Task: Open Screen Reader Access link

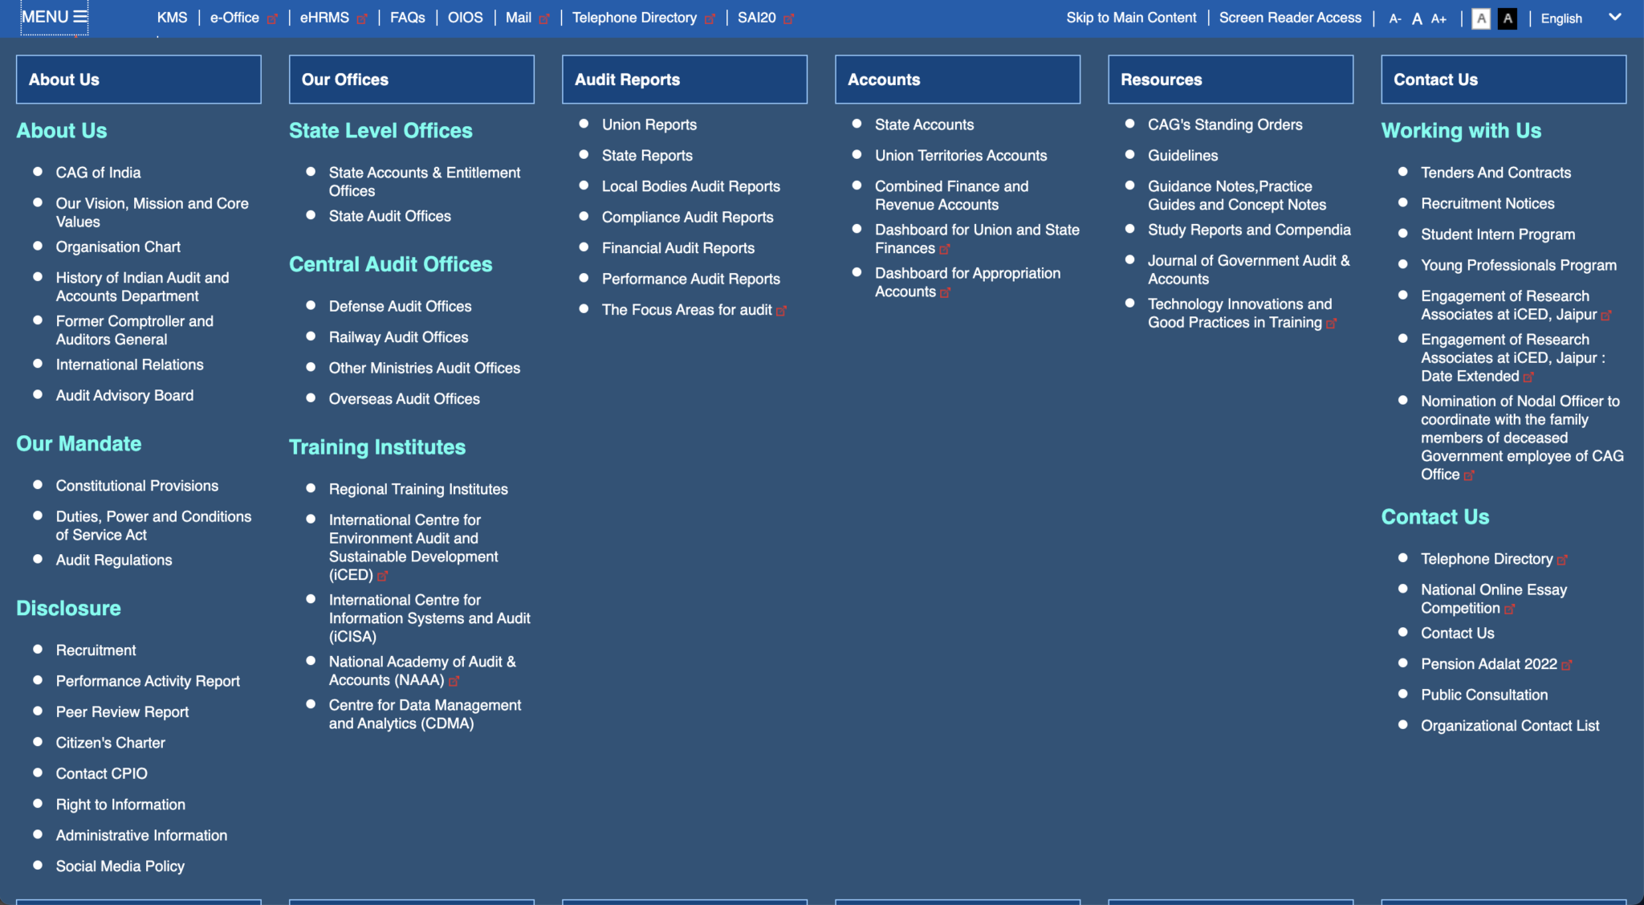Action: pyautogui.click(x=1289, y=18)
